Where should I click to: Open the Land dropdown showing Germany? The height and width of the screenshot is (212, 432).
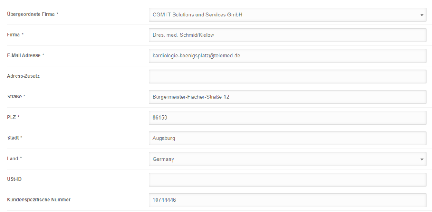287,159
